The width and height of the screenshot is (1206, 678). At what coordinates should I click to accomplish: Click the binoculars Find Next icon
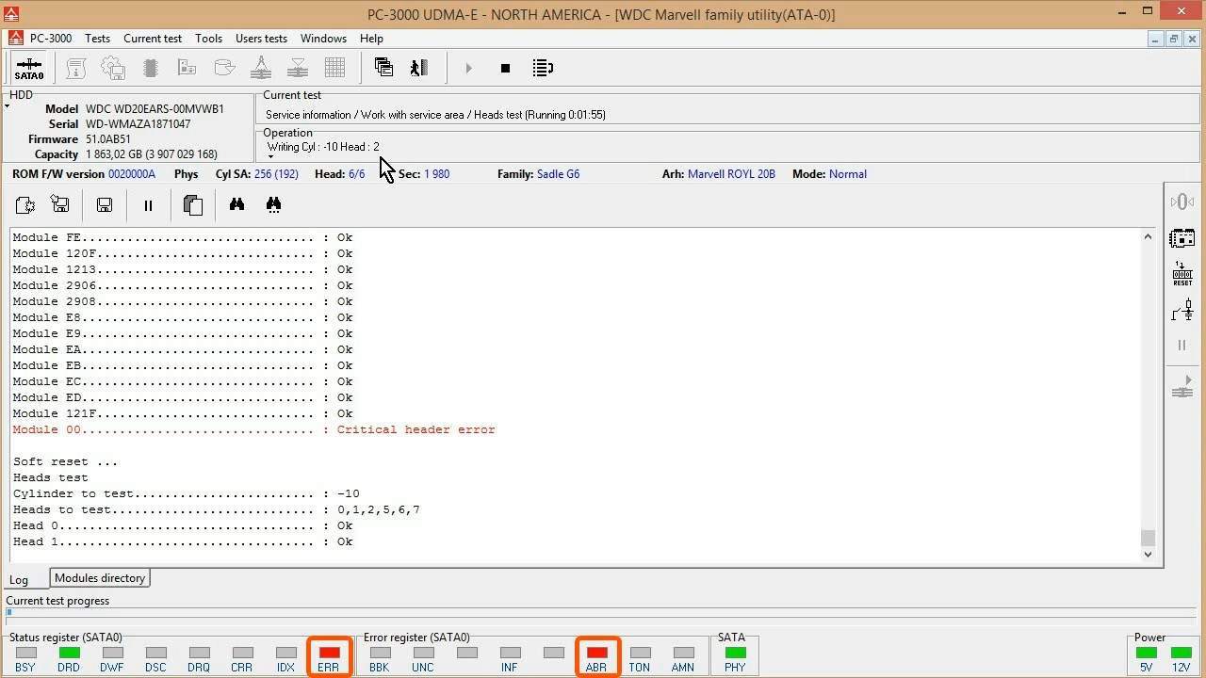[x=273, y=205]
